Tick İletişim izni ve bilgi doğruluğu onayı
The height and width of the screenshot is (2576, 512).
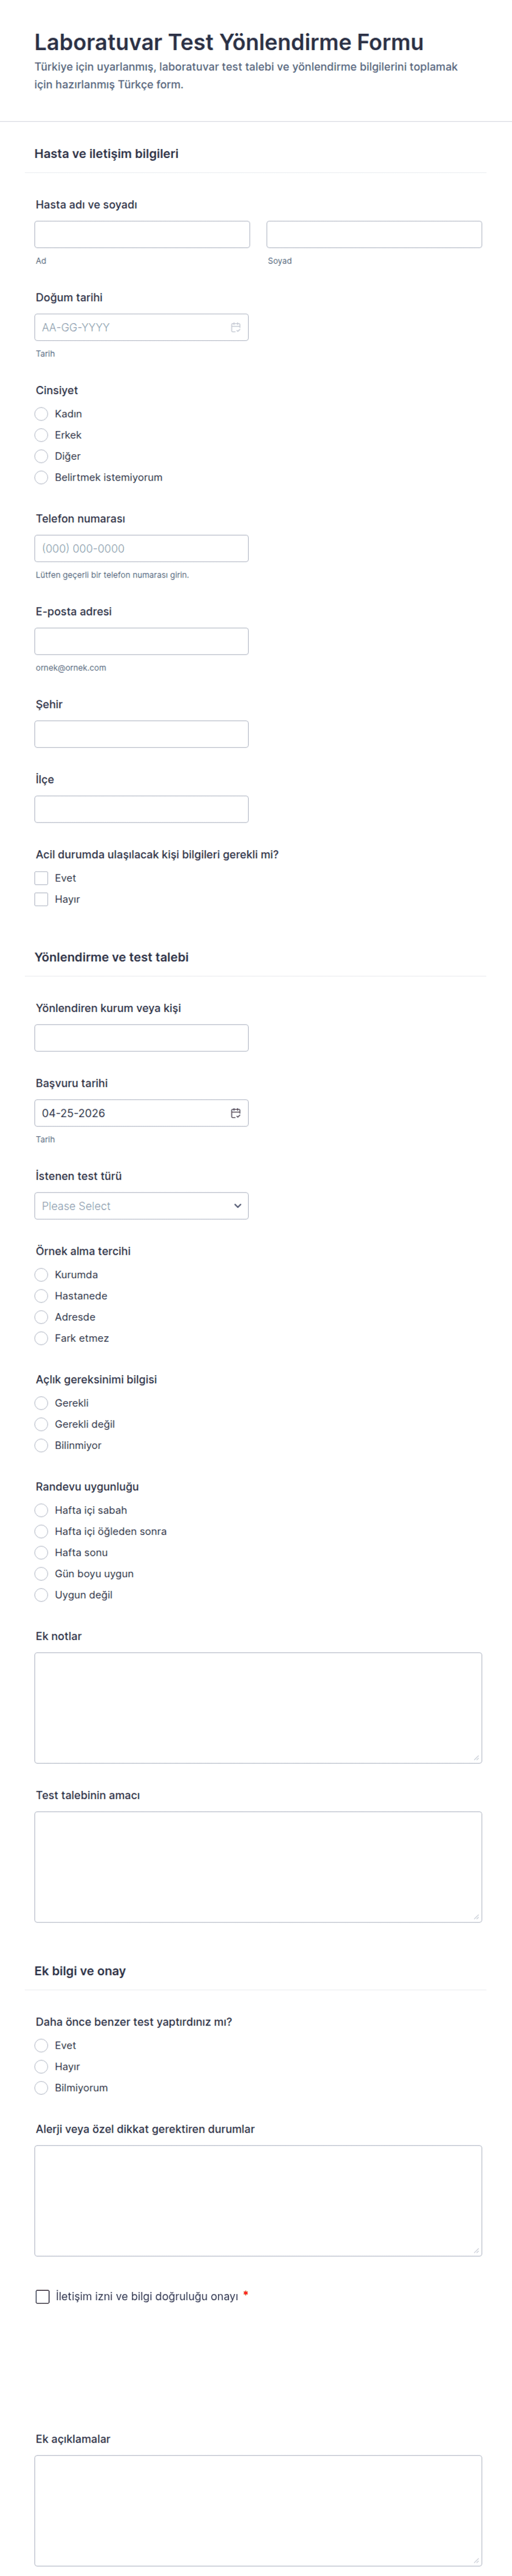point(42,2296)
